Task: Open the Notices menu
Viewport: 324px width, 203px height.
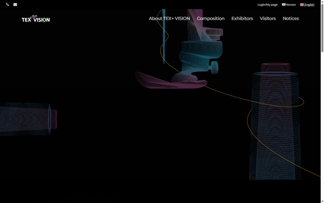Action: [x=290, y=19]
